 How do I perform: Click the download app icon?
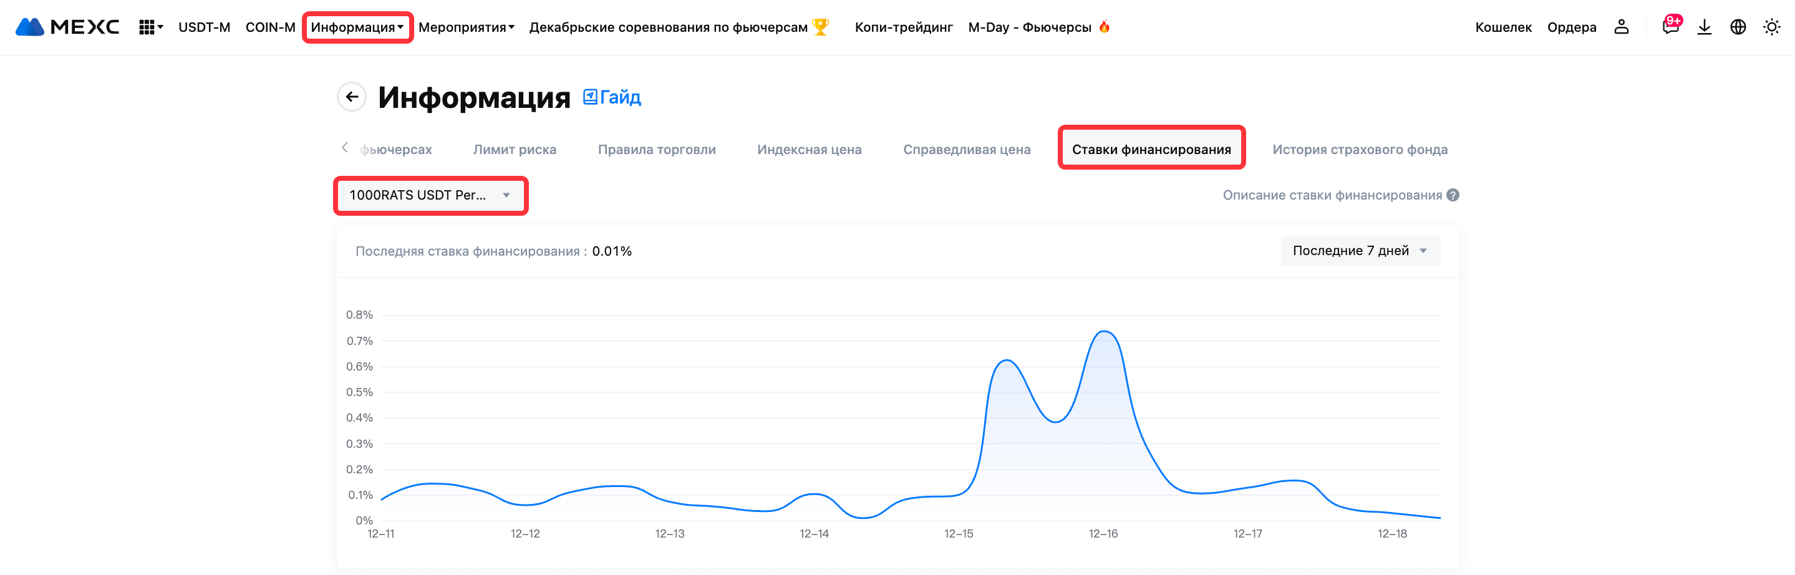tap(1704, 27)
